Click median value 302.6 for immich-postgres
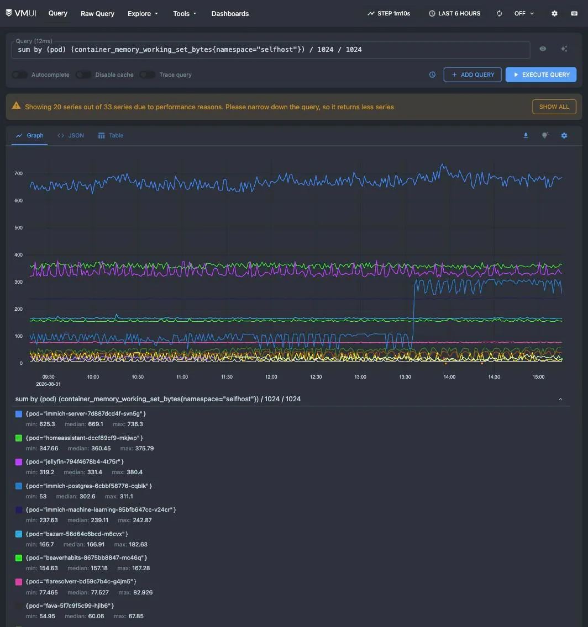Image resolution: width=588 pixels, height=627 pixels. [87, 496]
